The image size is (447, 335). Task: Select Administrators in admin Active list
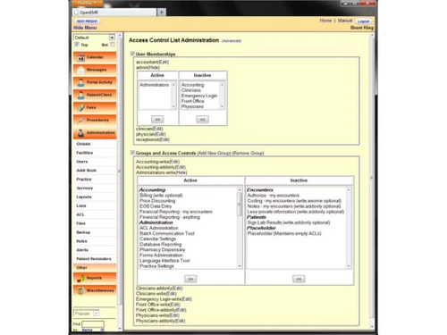click(x=154, y=85)
